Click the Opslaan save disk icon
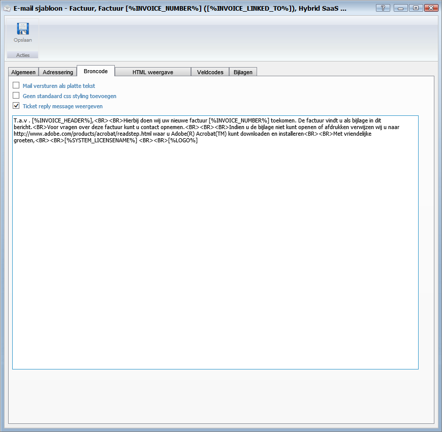This screenshot has height=432, width=442. 22,29
